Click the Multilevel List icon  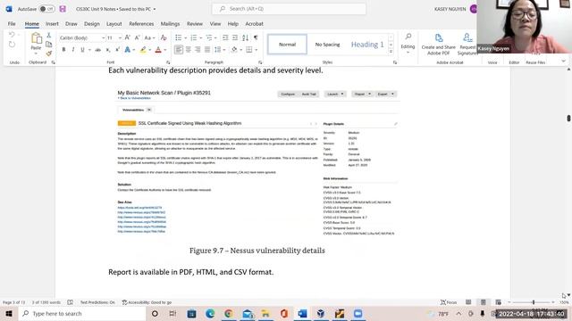coord(209,37)
